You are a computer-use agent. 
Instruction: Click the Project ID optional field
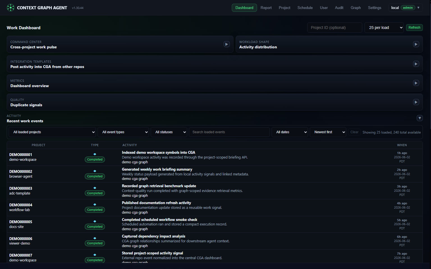point(335,28)
